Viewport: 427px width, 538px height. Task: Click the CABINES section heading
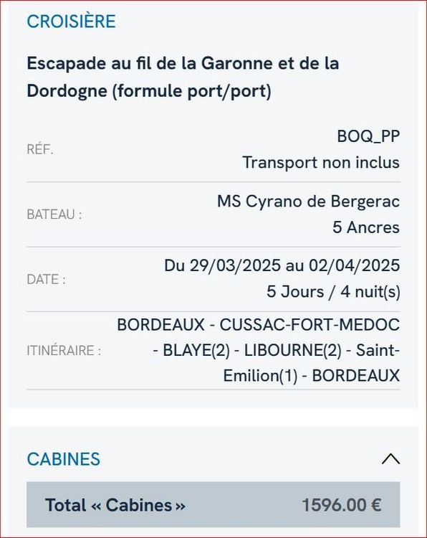pos(63,459)
